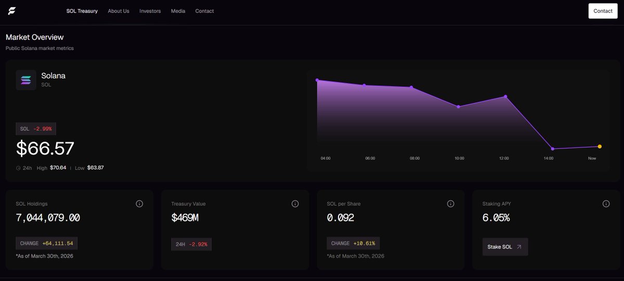
Task: Click the Stake SOL button
Action: point(505,247)
